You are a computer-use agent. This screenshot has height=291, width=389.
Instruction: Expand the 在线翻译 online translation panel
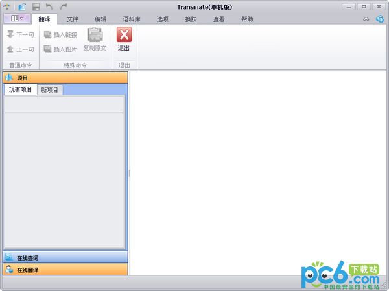point(65,269)
